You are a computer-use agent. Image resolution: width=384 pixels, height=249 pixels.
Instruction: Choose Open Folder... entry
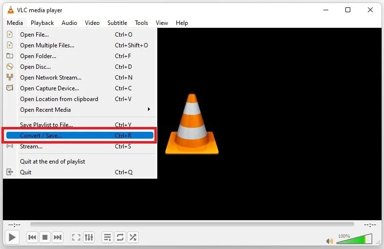pyautogui.click(x=80, y=56)
